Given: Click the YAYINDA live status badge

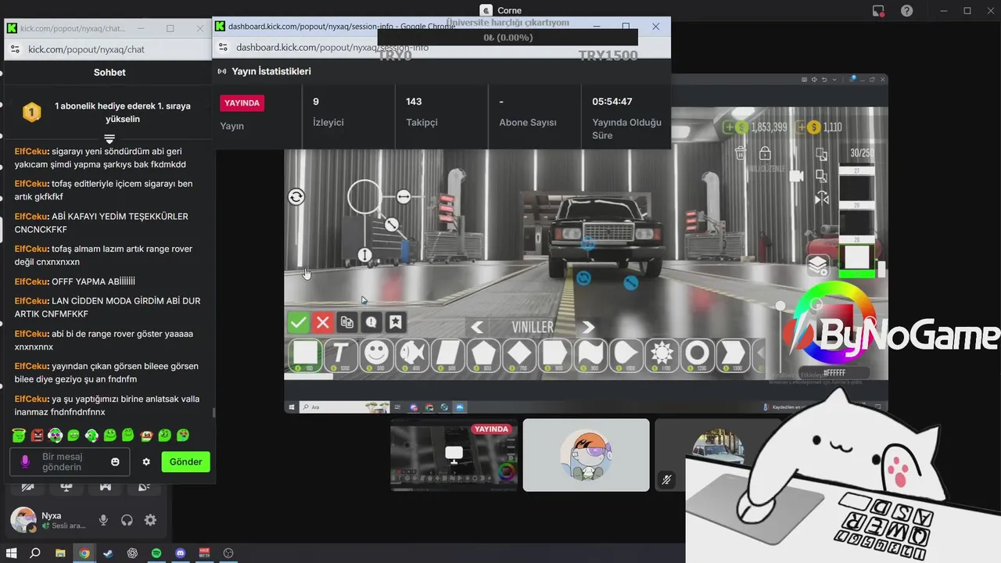Looking at the screenshot, I should [x=242, y=102].
